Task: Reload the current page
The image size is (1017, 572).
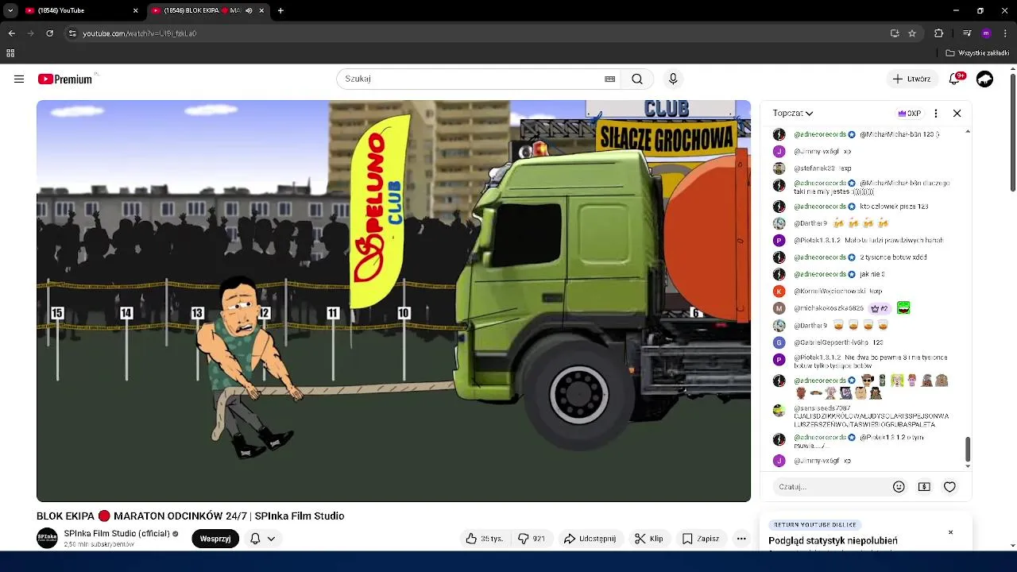Action: pyautogui.click(x=49, y=33)
